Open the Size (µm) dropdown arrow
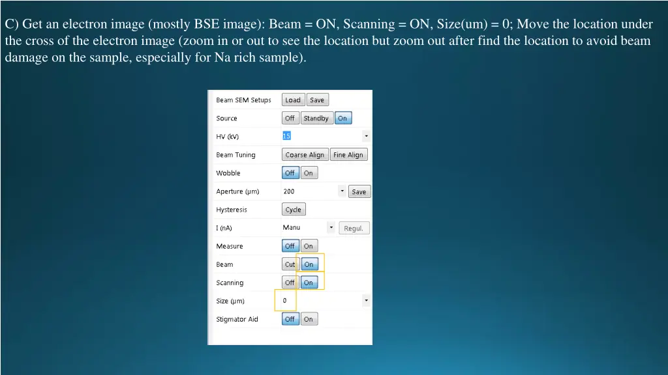This screenshot has width=668, height=375. click(366, 301)
